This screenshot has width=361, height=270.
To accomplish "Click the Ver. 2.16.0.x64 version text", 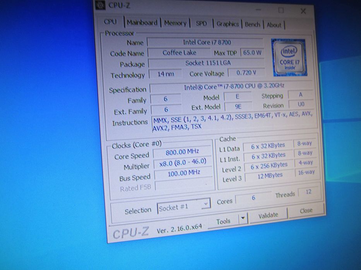I will point(179,229).
